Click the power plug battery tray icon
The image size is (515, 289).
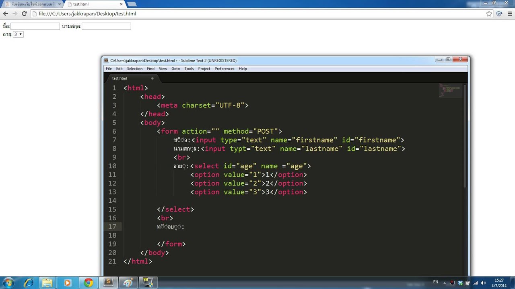(x=468, y=283)
